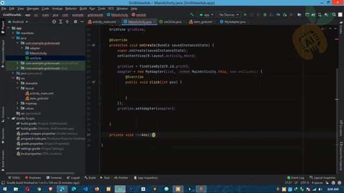Click the Project panel horizontal scrollbar
This screenshot has height=193, width=344.
[40, 173]
